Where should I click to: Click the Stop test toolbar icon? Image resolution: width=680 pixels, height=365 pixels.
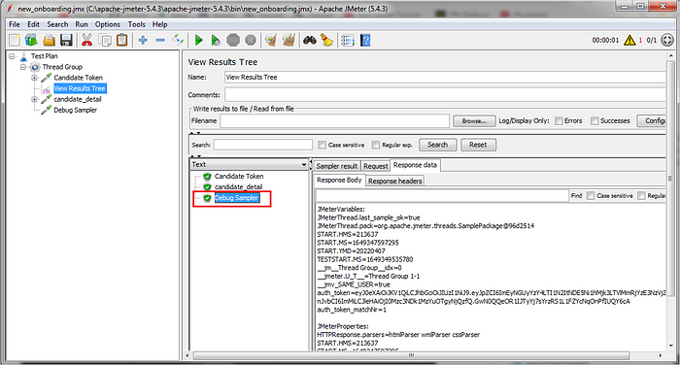click(233, 41)
